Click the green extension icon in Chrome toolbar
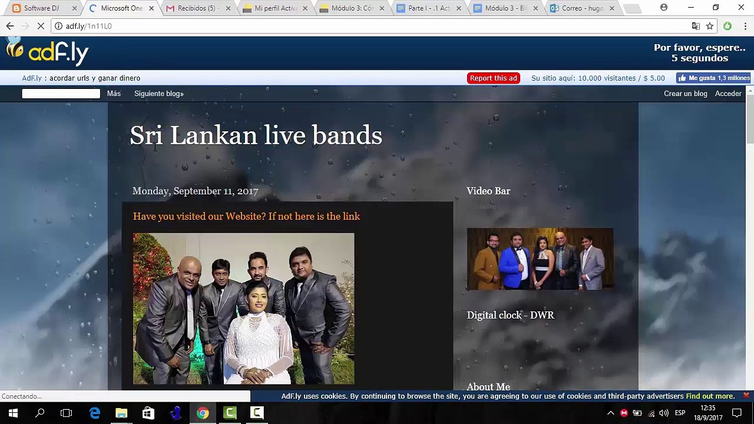The height and width of the screenshot is (424, 754). point(727,26)
